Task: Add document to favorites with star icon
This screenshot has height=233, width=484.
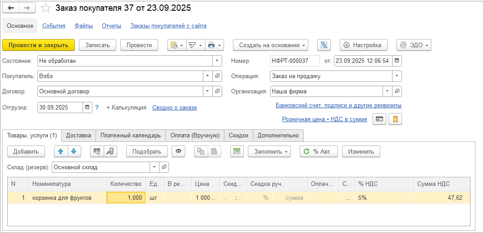Action: pos(46,9)
